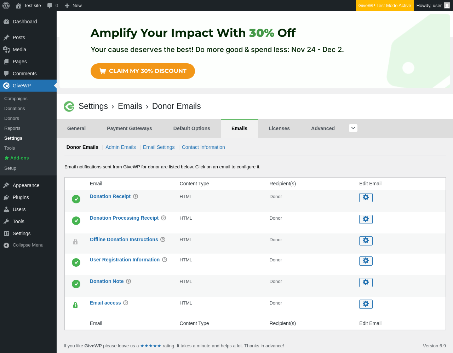Viewport: 453px width, 353px height.
Task: Click the five-star rating link in footer
Action: pyautogui.click(x=151, y=346)
